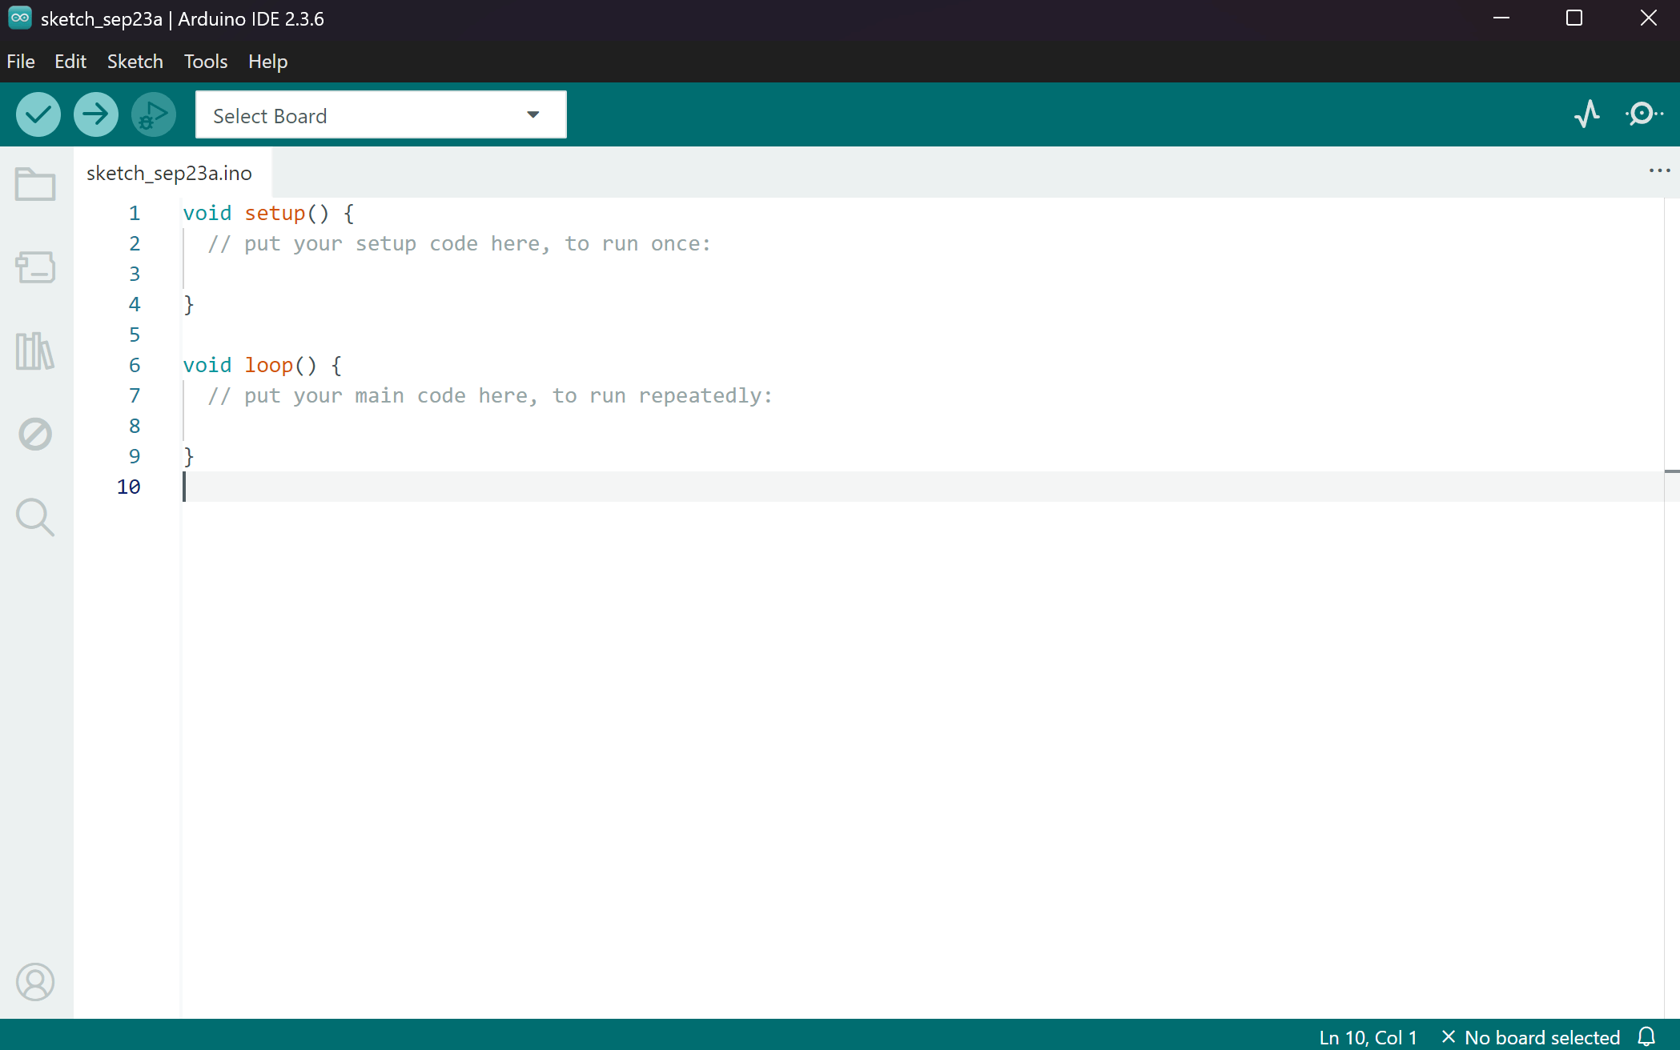The width and height of the screenshot is (1680, 1050).
Task: Open the Library Manager panel
Action: [x=35, y=351]
